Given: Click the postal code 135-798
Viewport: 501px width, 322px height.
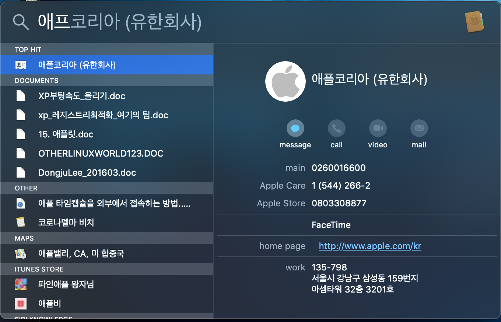Looking at the screenshot, I should click(x=329, y=267).
